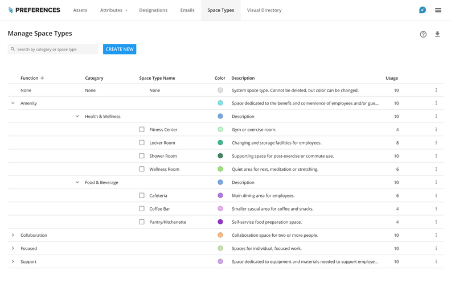Screen dimensions: 451x304
Task: Collapse the Health & Wellness category chevron
Action: click(x=77, y=116)
